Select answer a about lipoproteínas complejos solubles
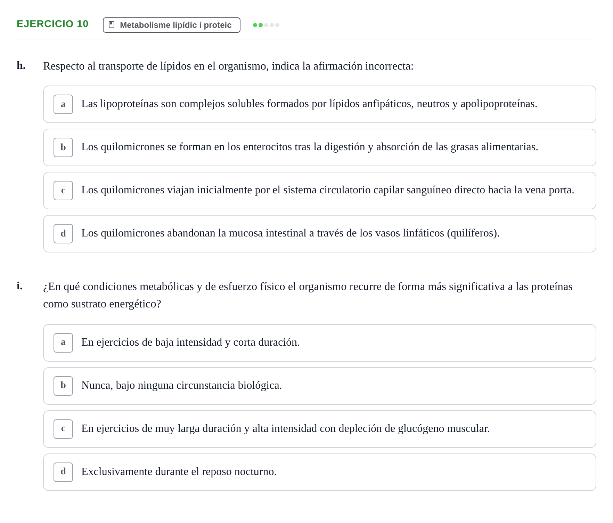Screen dimensions: 613x523 point(319,104)
